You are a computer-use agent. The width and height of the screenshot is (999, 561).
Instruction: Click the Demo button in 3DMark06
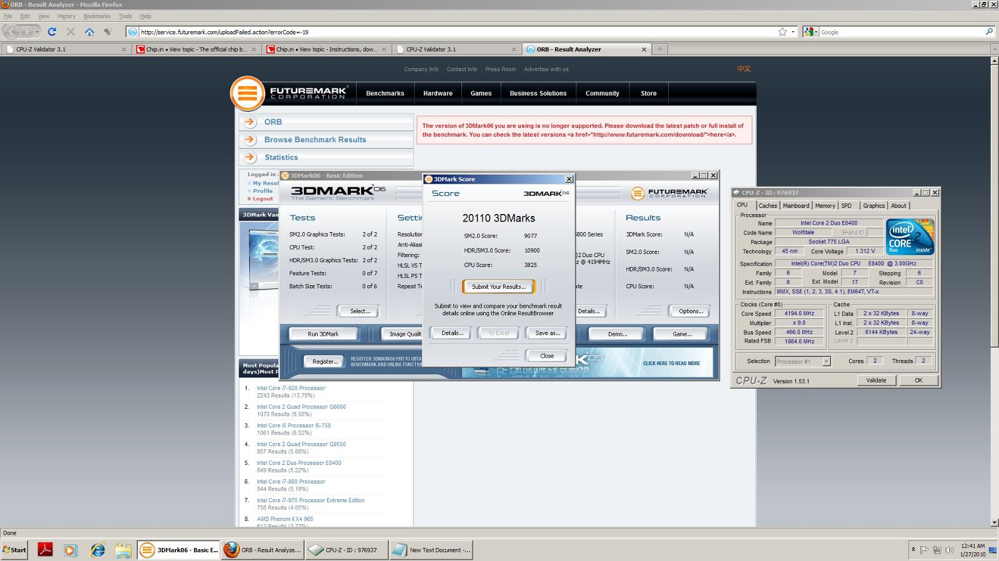(x=617, y=334)
